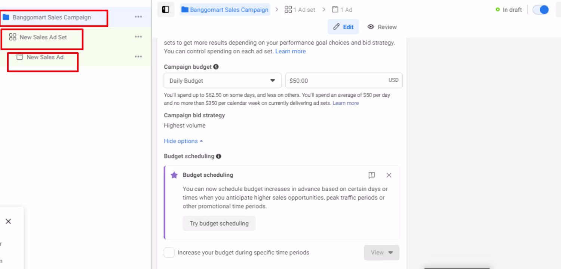Open the View dropdown button
561x269 pixels.
[381, 253]
